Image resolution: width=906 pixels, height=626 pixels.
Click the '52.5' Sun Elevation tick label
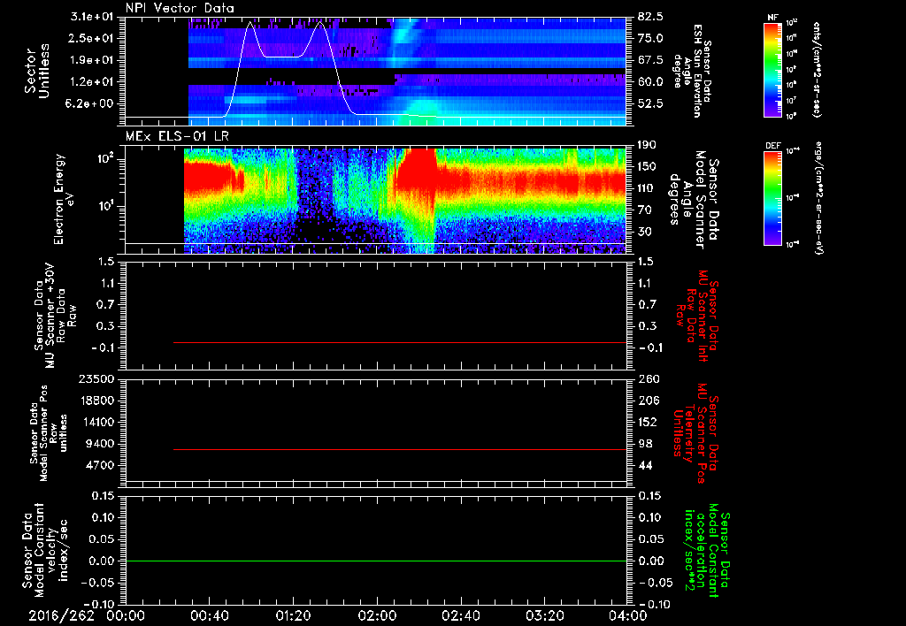pos(650,104)
